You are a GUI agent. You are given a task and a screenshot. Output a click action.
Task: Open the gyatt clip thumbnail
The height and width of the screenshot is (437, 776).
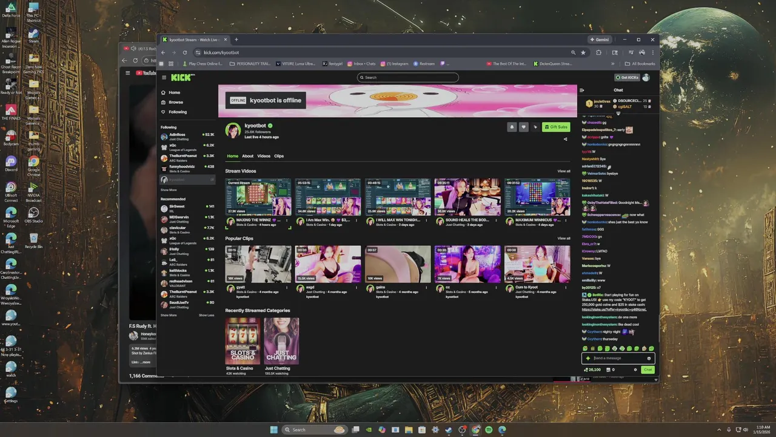coord(258,264)
